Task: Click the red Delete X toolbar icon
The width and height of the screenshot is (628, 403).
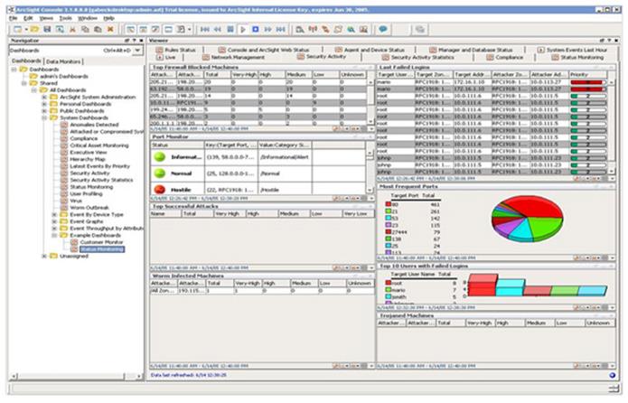Action: point(109,29)
